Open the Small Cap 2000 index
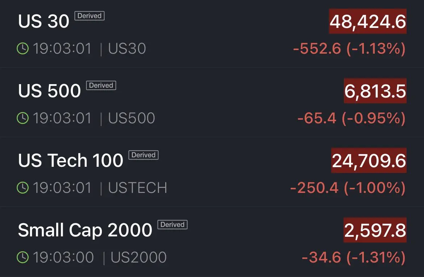424x277 pixels. tap(85, 230)
